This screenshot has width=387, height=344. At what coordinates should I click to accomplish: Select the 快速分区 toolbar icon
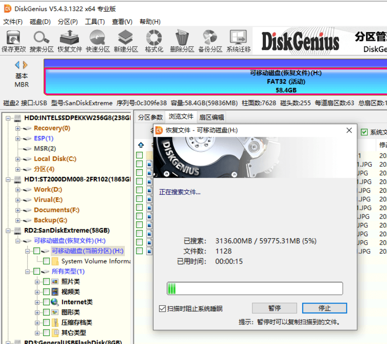tap(98, 41)
